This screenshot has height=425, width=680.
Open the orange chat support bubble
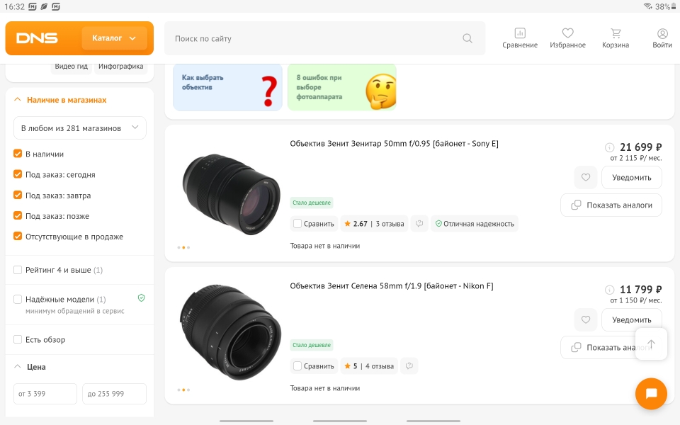[x=651, y=394]
